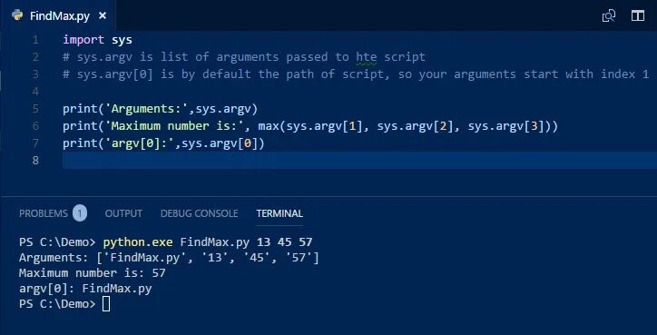Click the 'Maximum number is: 57' output line
Screen dimensions: 657x335
click(x=93, y=273)
